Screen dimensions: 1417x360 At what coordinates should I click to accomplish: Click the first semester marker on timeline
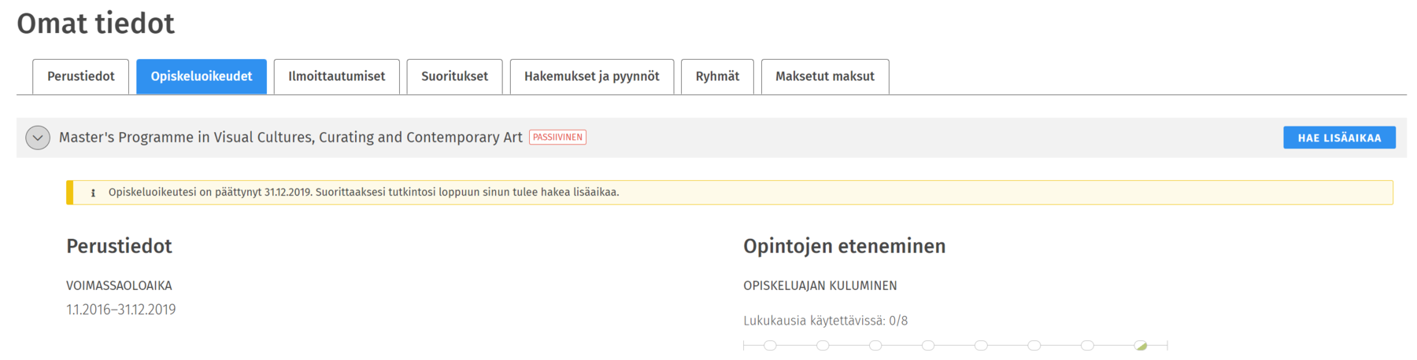pos(770,345)
